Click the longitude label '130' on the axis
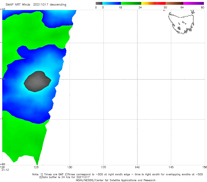 pos(70,167)
